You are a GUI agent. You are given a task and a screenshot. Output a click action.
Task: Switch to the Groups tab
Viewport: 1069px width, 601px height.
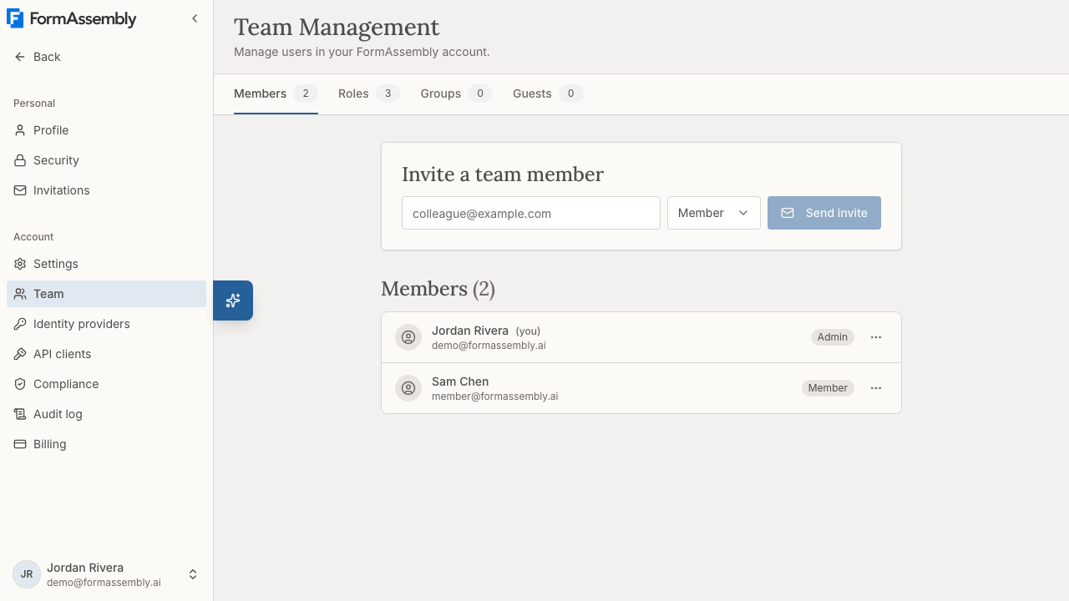click(456, 93)
